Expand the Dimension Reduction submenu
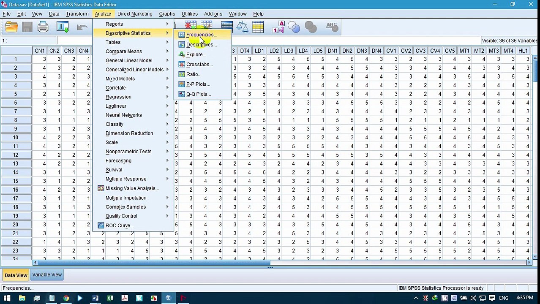 133,133
